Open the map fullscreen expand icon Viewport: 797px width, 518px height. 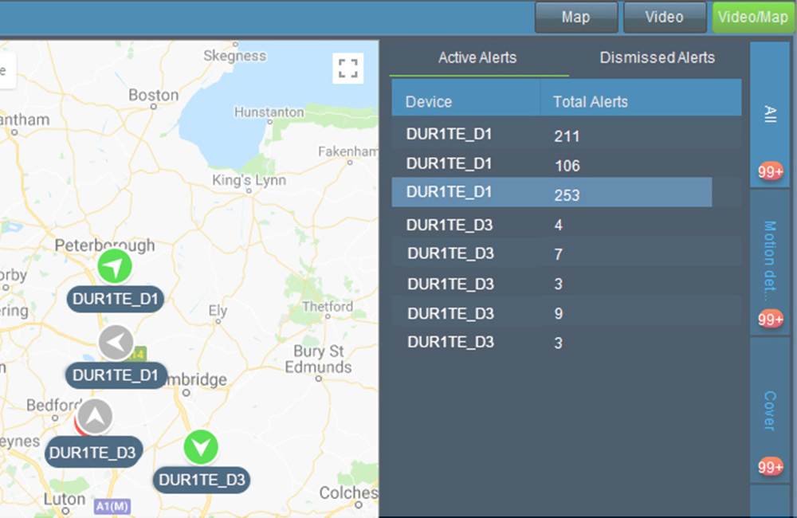coord(347,67)
